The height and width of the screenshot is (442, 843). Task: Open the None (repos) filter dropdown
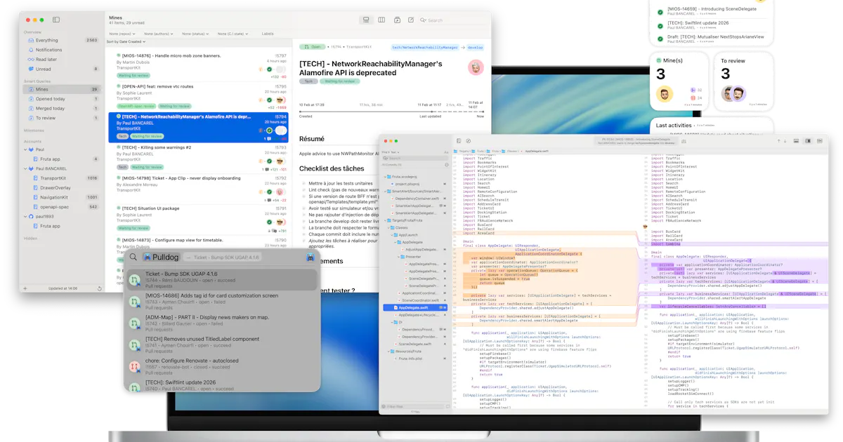(122, 34)
